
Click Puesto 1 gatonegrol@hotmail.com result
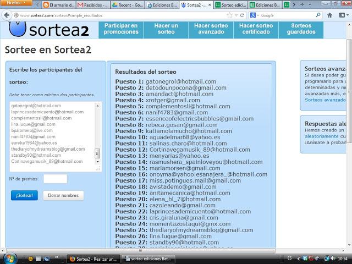click(166, 81)
